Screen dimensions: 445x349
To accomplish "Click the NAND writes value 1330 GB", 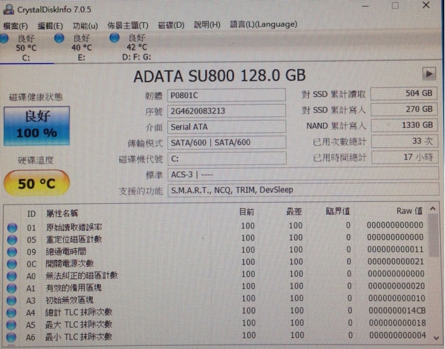I will coord(404,125).
